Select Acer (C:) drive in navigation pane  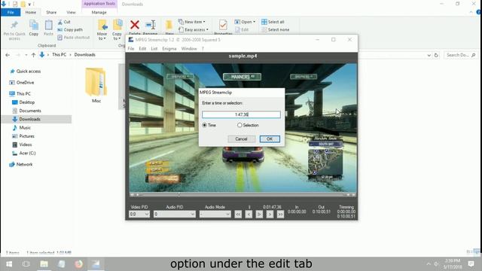(x=23, y=153)
